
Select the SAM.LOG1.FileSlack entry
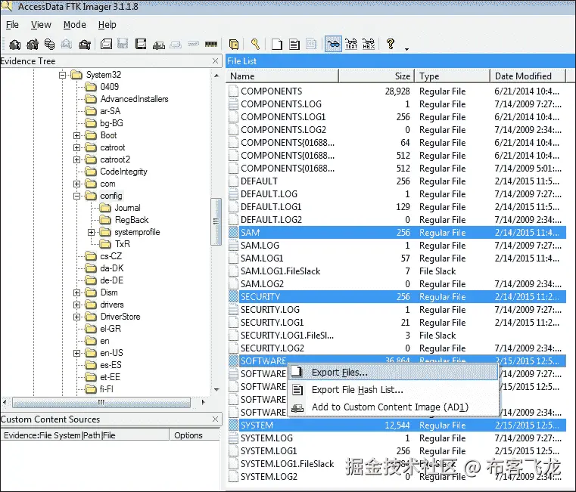[397, 271]
